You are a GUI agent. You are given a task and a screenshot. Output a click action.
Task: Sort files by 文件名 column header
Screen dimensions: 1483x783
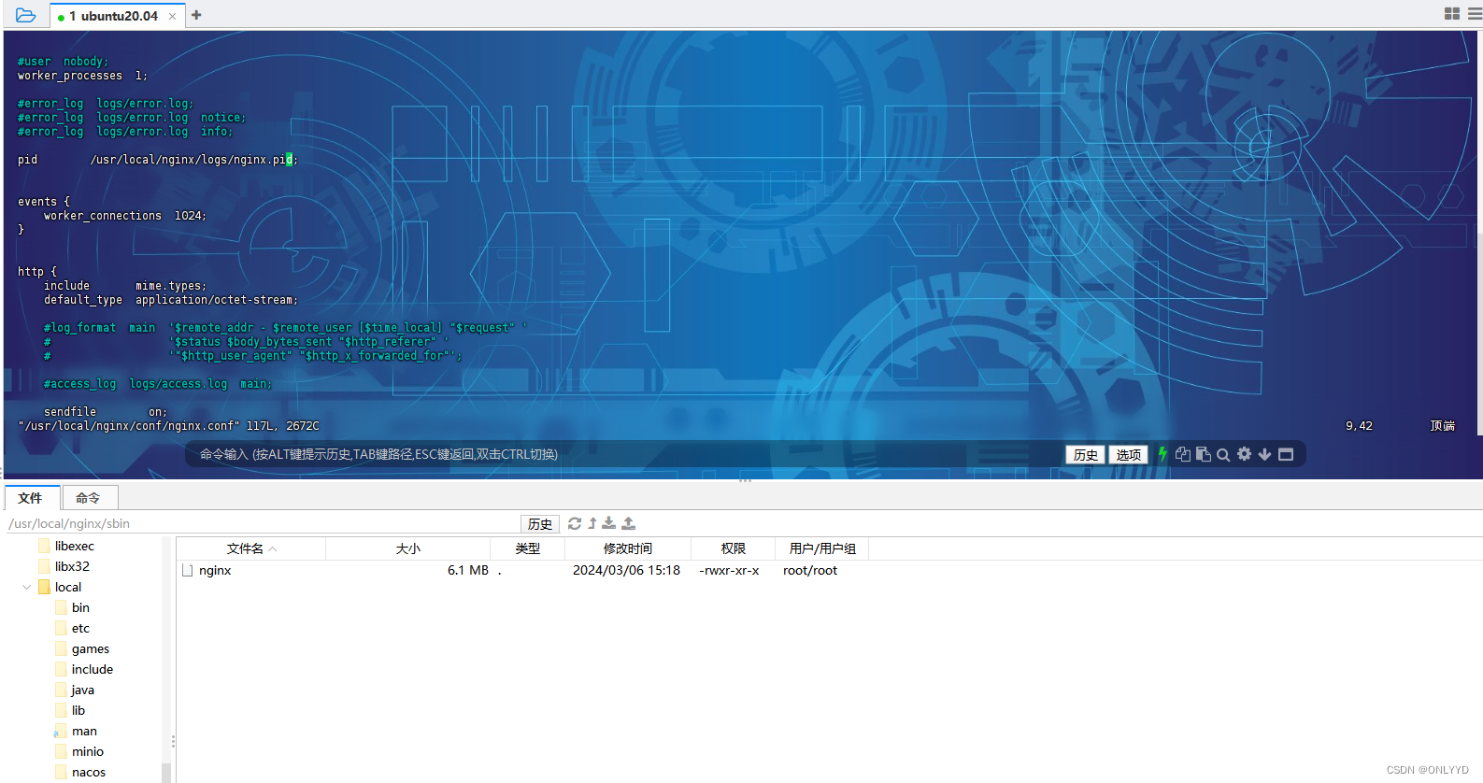[245, 548]
